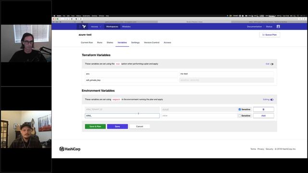Toggle the Terraform Variables Edit switch

pos(272,64)
